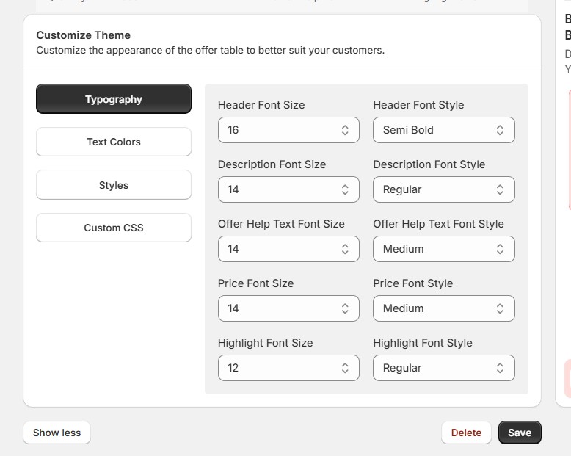Open the Typography tab
This screenshot has width=571, height=456.
(x=114, y=99)
